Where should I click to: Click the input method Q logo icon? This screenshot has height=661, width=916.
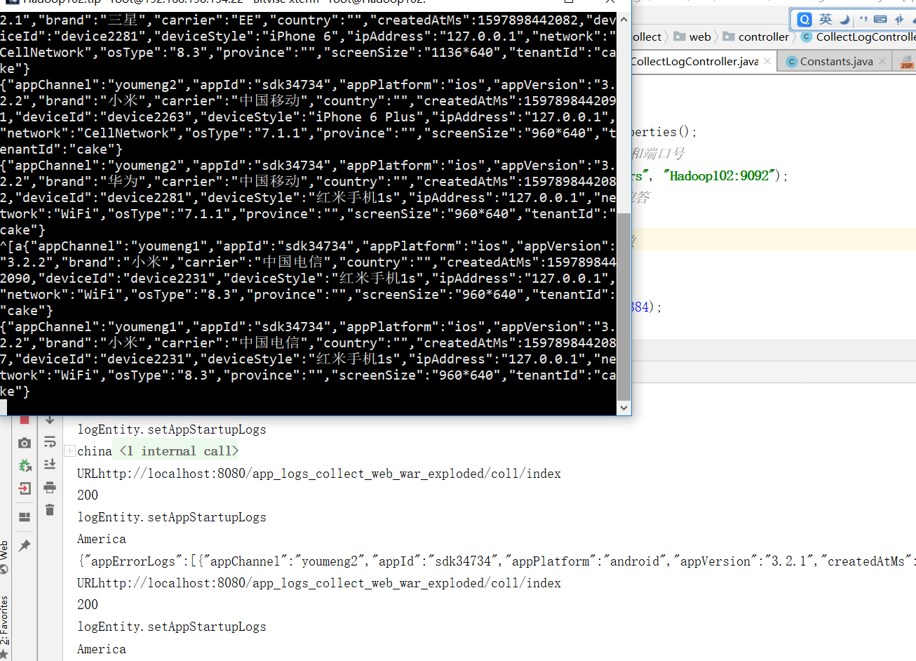click(x=805, y=20)
